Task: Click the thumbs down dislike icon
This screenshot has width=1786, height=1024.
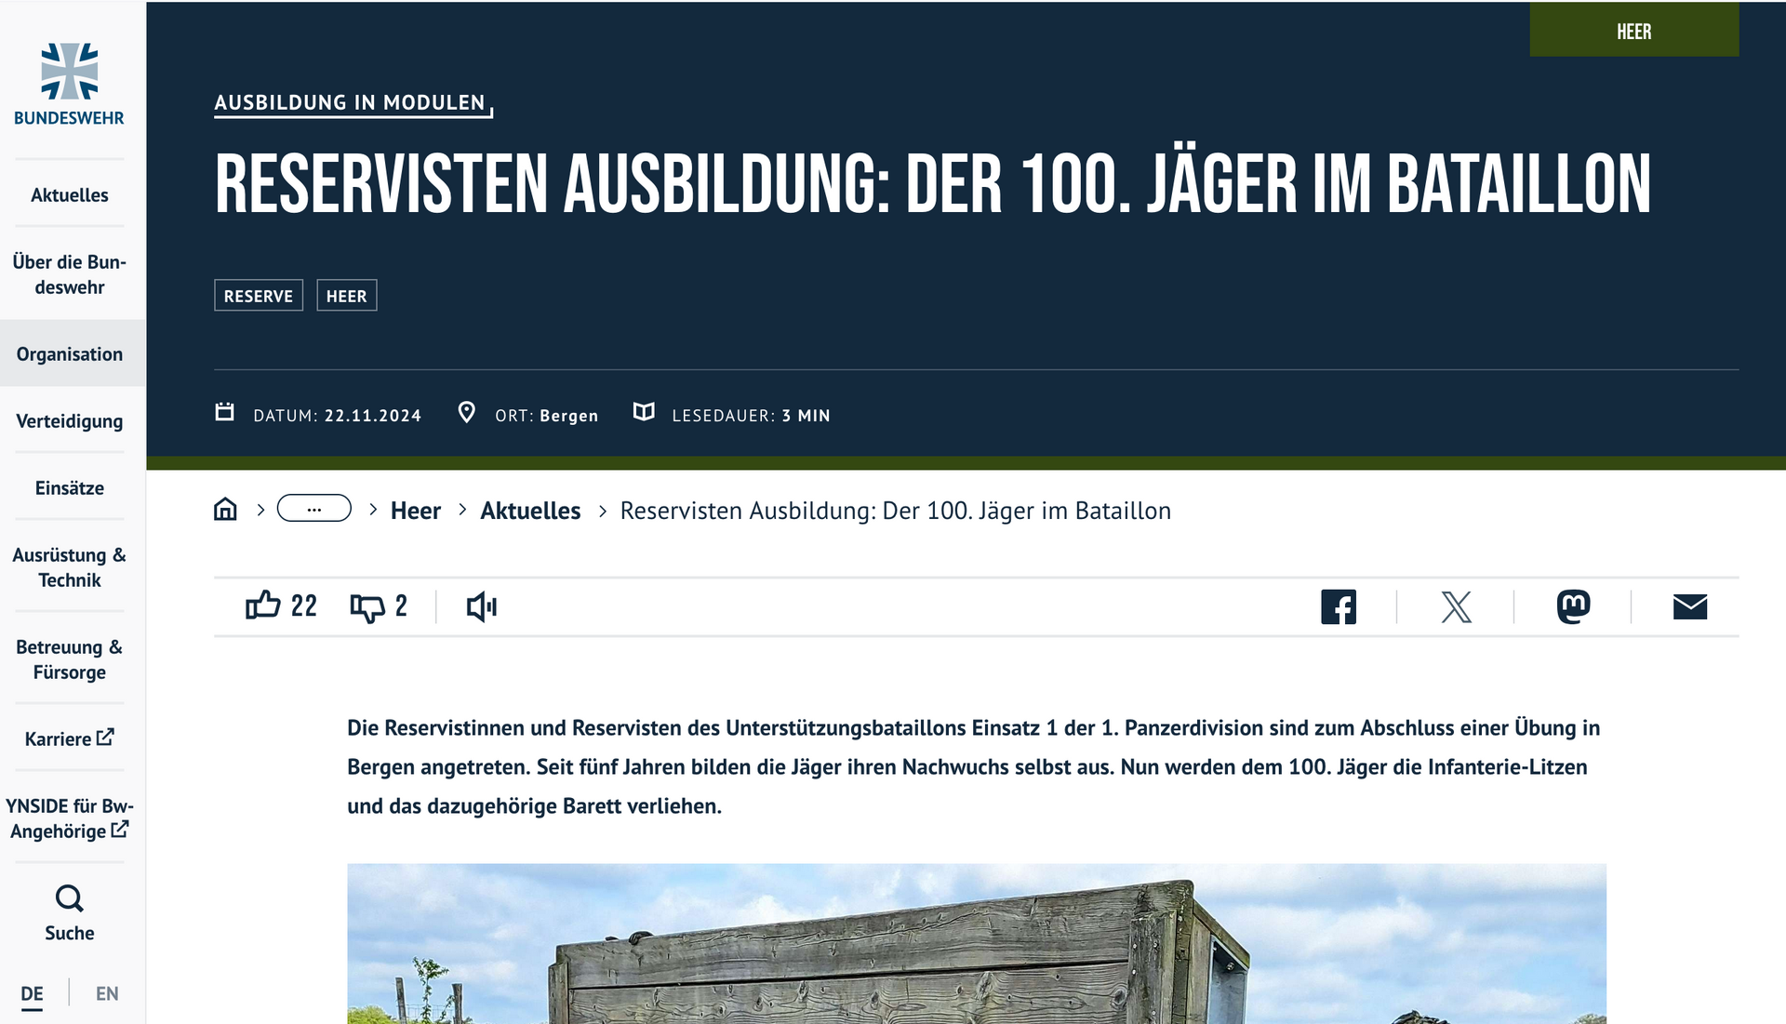Action: [367, 607]
